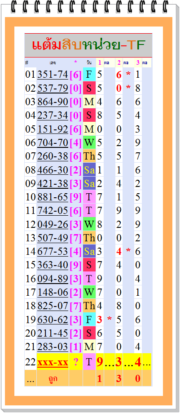The height and width of the screenshot is (413, 180).
Task: Select the orange Th day cell row 18
Action: click(89, 306)
